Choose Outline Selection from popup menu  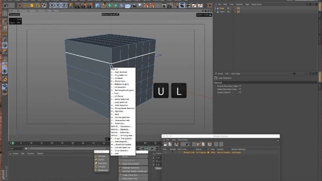[123, 117]
